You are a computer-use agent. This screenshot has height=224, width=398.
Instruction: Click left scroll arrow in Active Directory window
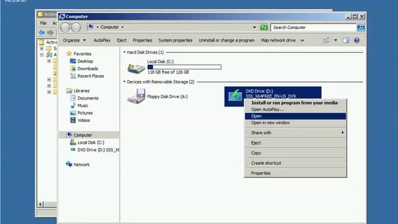click(x=40, y=204)
